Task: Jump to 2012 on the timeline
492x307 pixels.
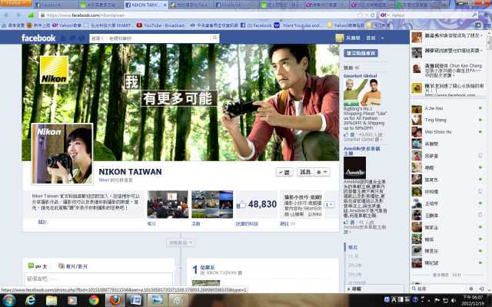Action: coord(355,265)
